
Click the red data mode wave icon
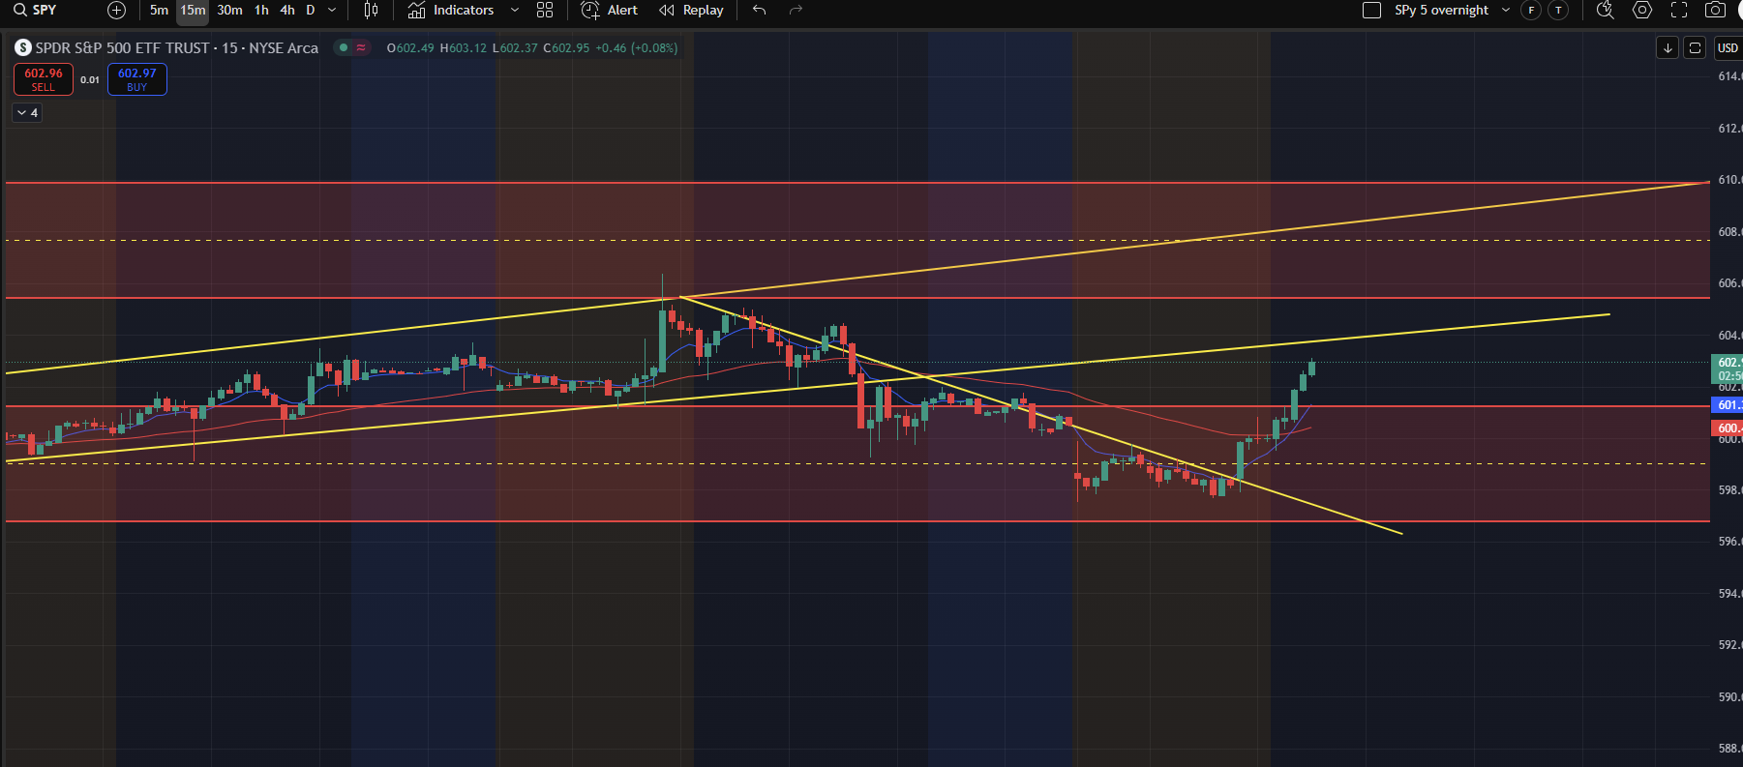point(361,47)
